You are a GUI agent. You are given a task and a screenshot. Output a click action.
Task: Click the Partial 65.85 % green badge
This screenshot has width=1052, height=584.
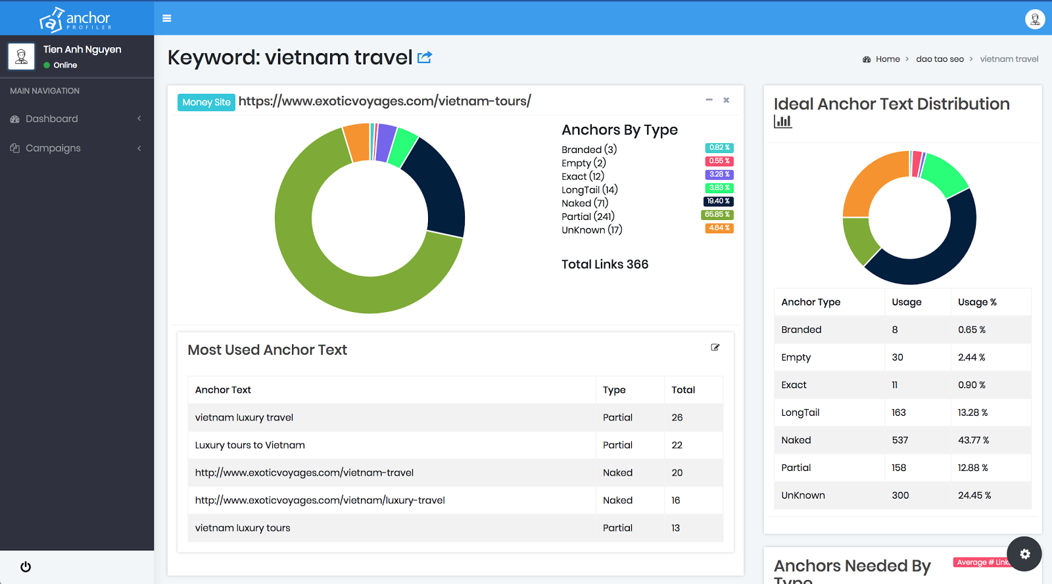[717, 215]
